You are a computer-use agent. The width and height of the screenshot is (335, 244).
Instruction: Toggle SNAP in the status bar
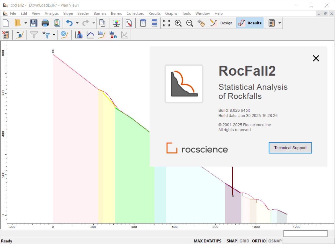[231, 241]
